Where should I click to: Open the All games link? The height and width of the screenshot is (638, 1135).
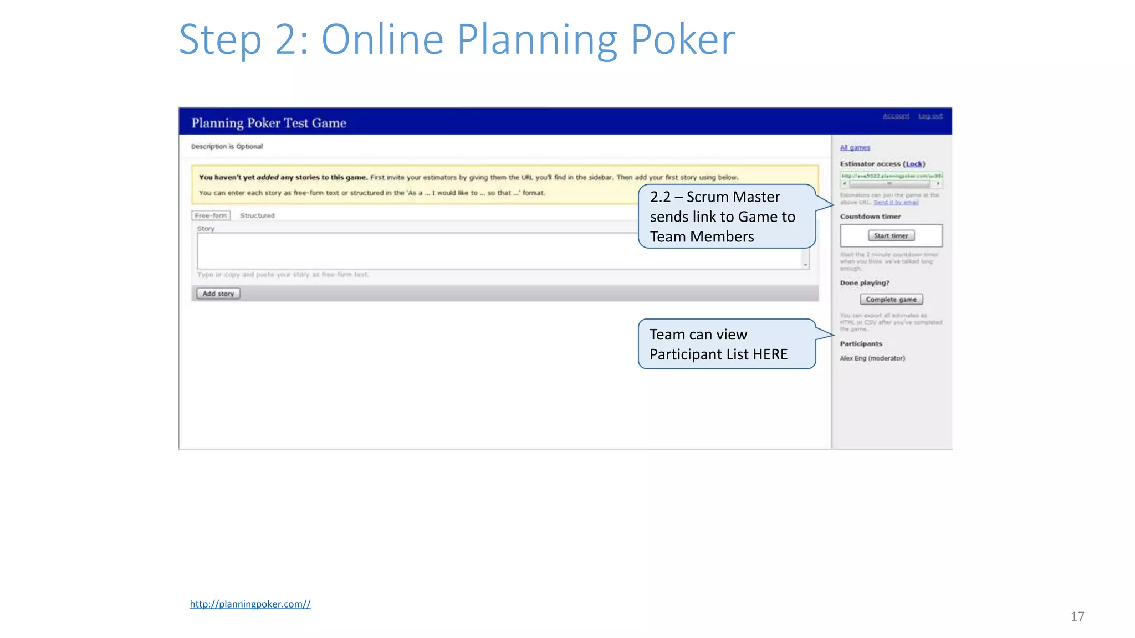tap(855, 147)
